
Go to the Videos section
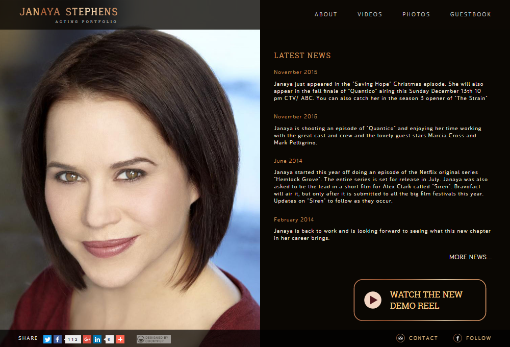pyautogui.click(x=370, y=14)
